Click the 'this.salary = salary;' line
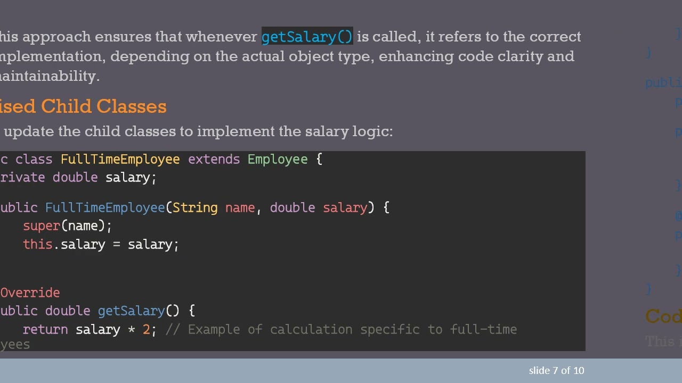 [101, 245]
